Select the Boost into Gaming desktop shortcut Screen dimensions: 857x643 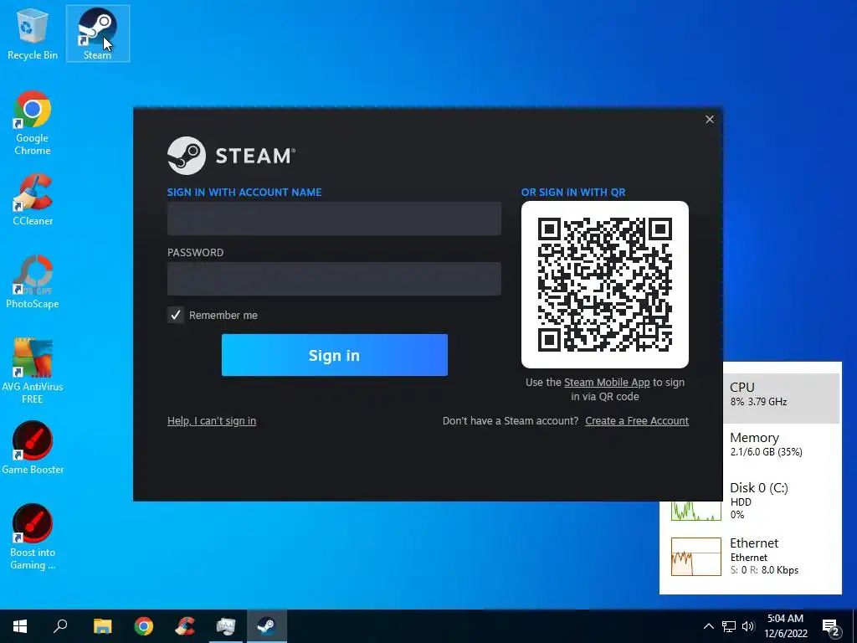tap(33, 537)
